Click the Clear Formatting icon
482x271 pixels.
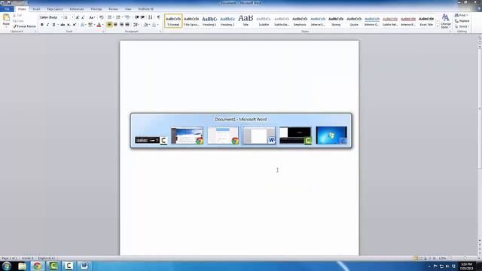(102, 17)
